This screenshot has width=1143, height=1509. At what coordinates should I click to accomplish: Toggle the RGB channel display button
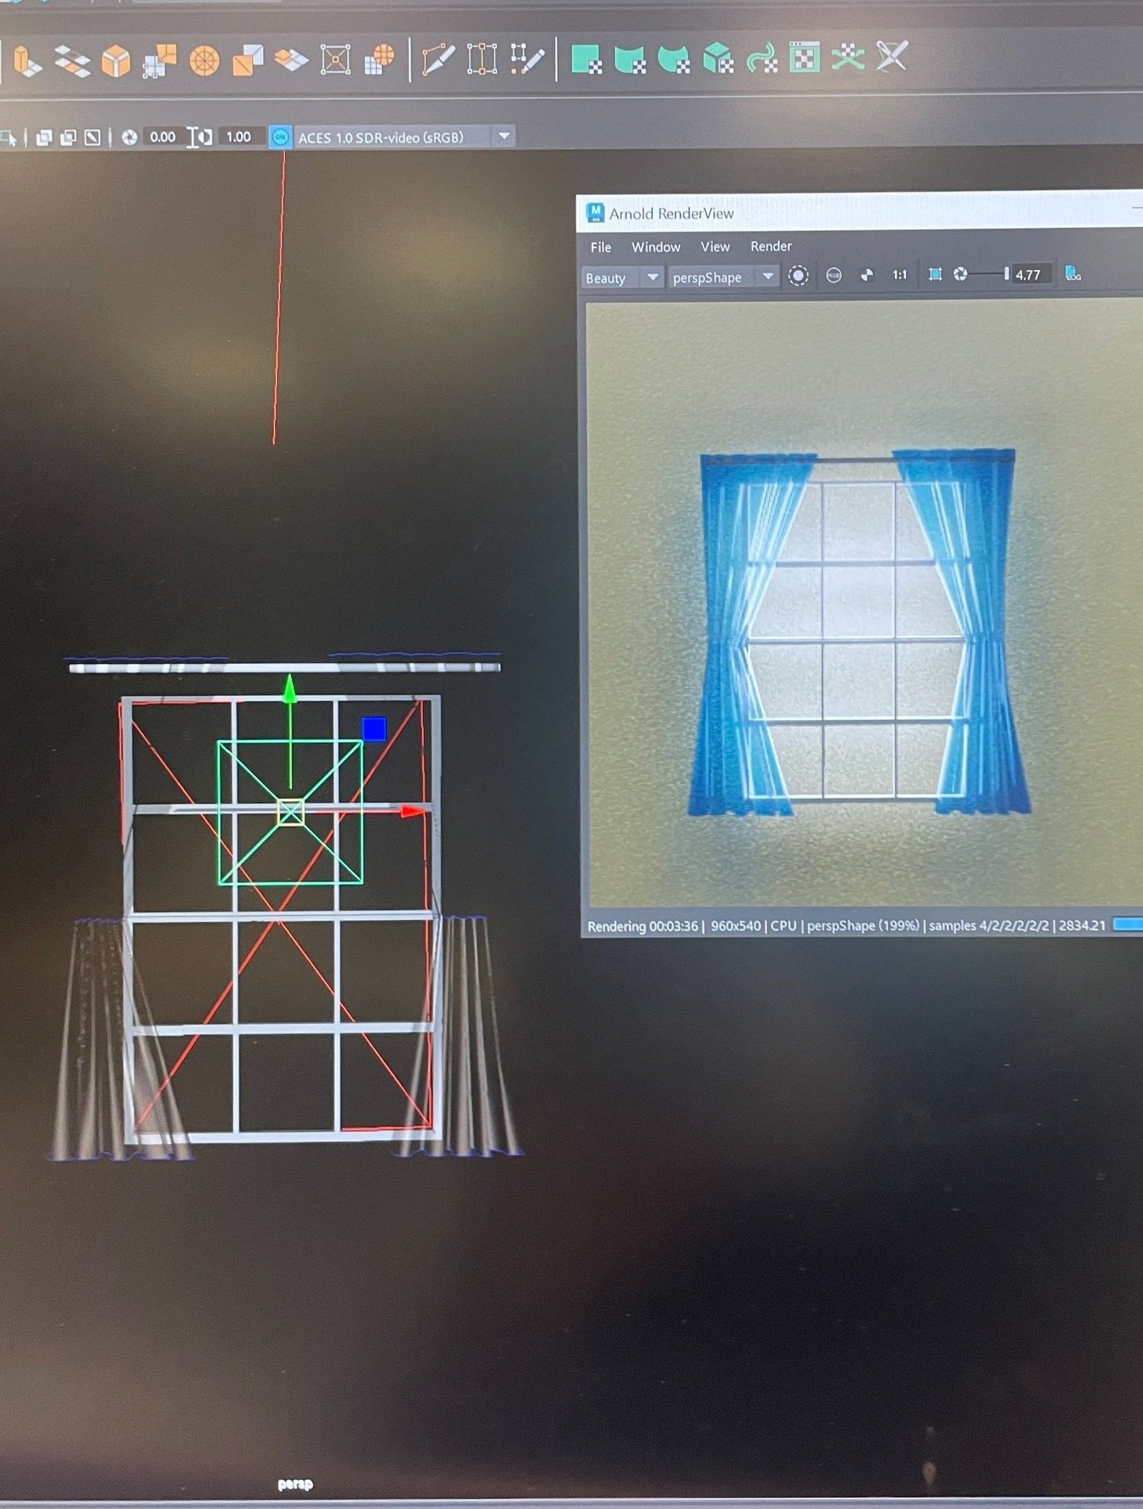pyautogui.click(x=834, y=276)
